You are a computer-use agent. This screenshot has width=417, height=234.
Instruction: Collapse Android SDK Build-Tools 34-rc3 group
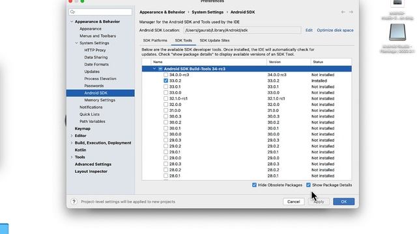point(154,69)
